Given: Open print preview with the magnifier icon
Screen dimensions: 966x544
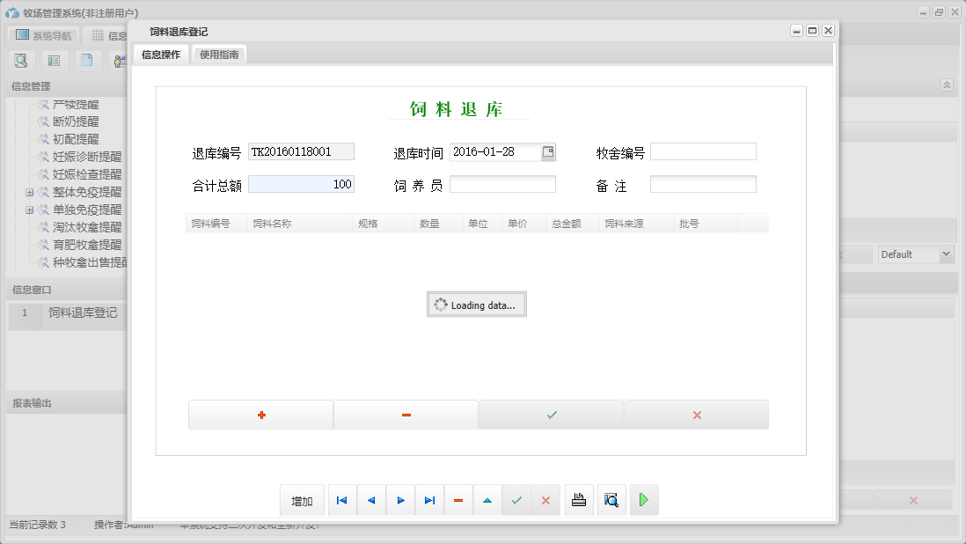Looking at the screenshot, I should (x=611, y=500).
